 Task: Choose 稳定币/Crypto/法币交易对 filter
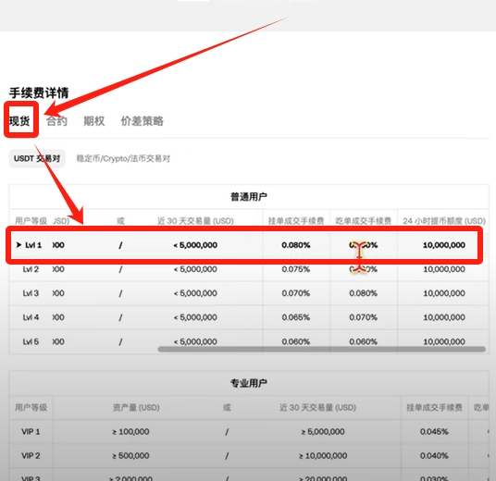(123, 158)
